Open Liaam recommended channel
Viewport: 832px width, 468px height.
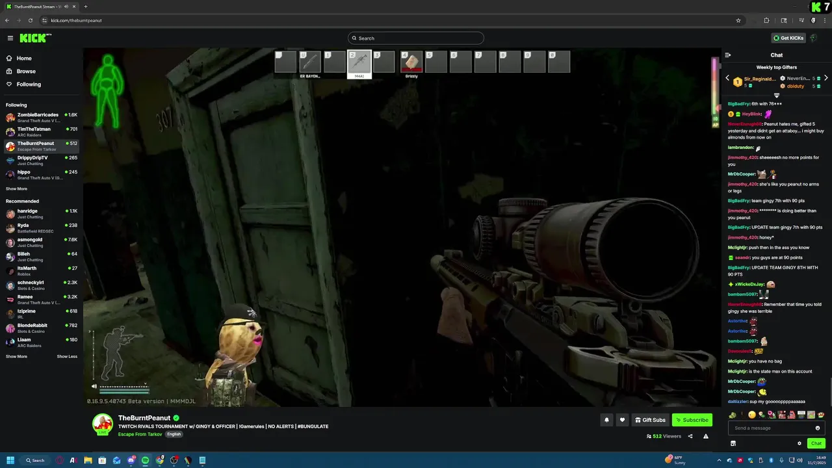coord(42,343)
